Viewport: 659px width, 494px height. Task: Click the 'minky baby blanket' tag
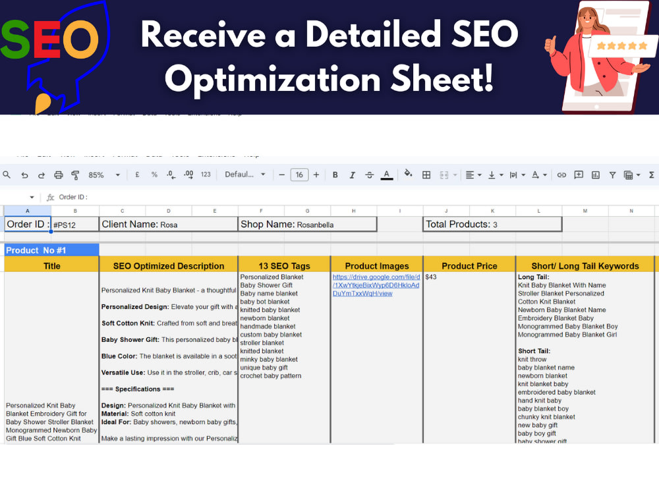(269, 359)
